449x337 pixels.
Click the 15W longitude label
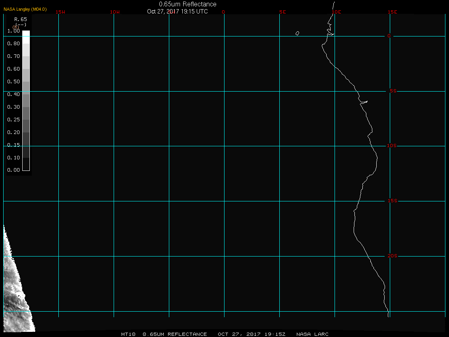60,12
